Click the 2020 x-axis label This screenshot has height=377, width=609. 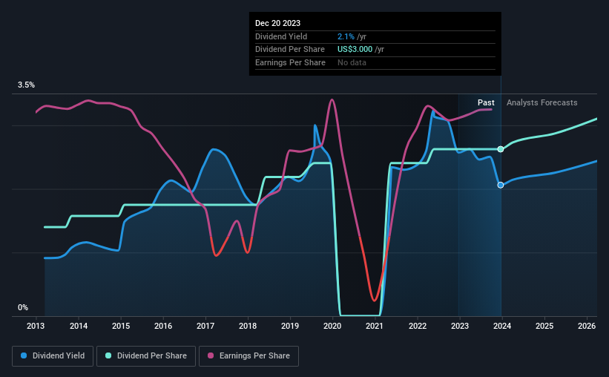click(332, 326)
